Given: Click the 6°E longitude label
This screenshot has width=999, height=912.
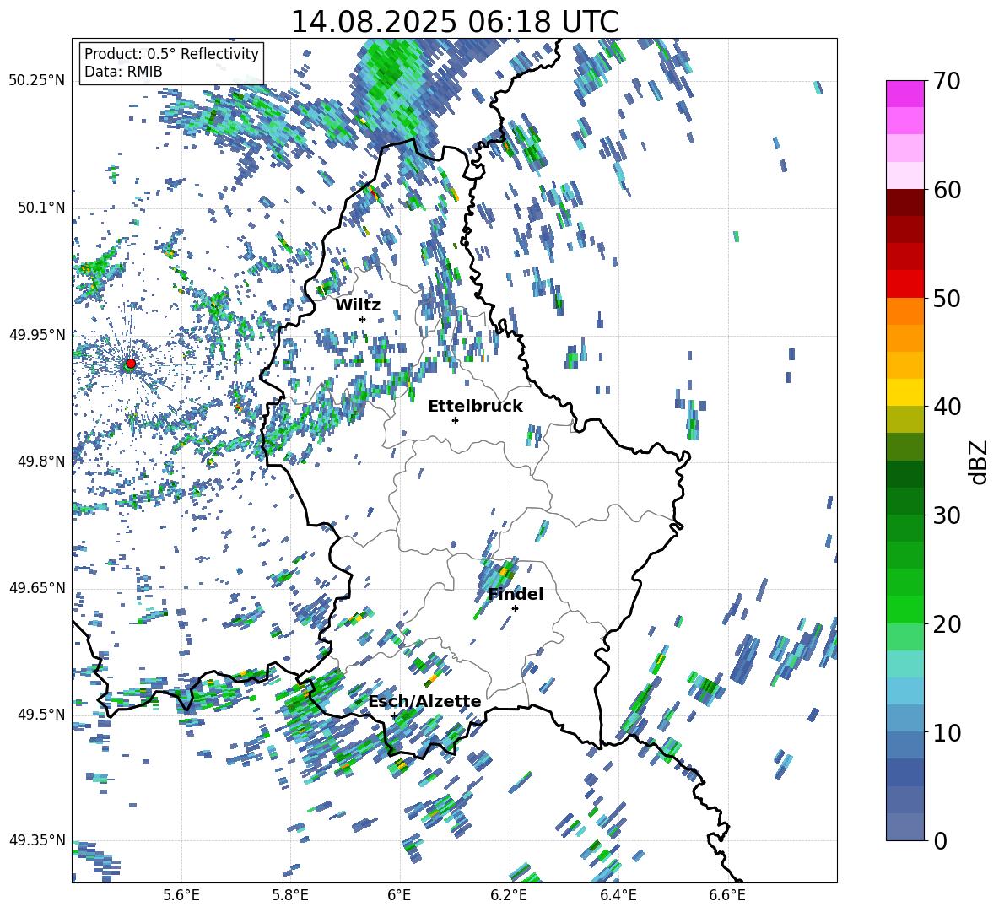Looking at the screenshot, I should pos(399,896).
